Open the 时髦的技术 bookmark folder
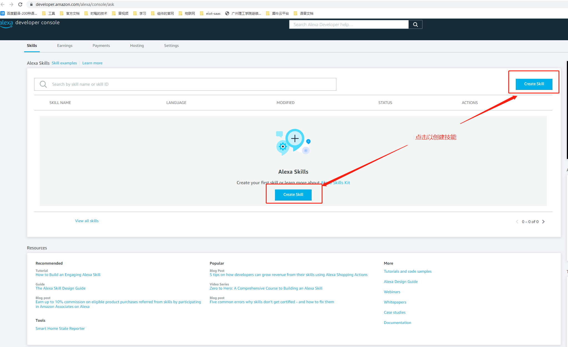Viewport: 568px width, 347px height. 96,13
